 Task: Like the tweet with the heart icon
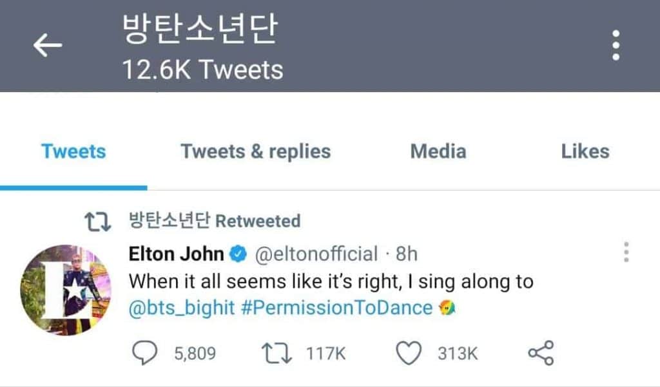pos(410,353)
